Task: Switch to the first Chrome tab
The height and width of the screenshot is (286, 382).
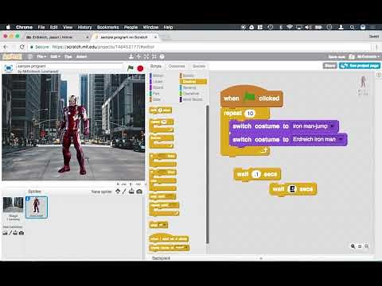Action: point(57,37)
